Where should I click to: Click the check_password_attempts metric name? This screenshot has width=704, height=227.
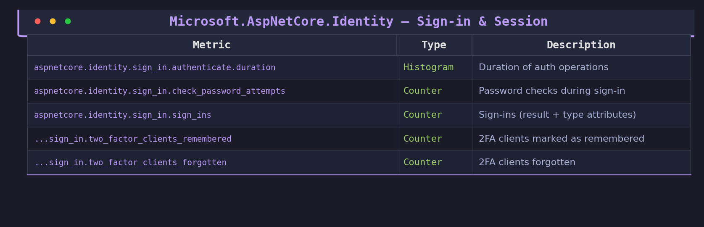pyautogui.click(x=160, y=91)
